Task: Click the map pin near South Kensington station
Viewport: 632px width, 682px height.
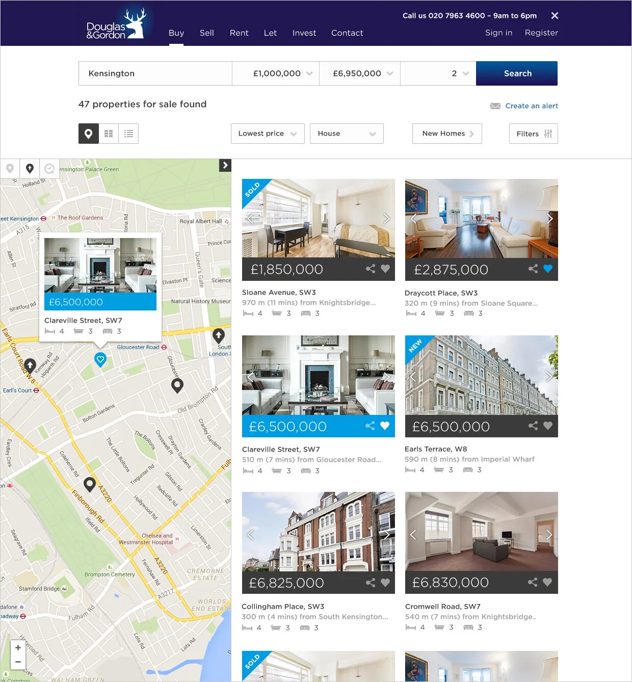Action: coord(219,336)
